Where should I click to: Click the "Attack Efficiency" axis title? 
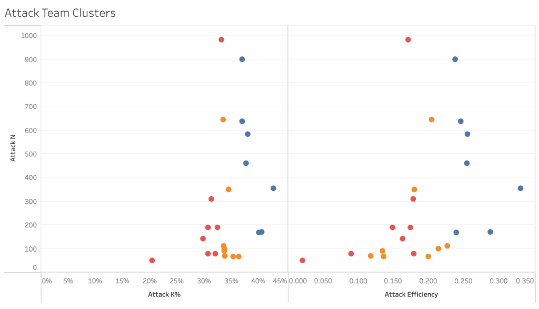(x=411, y=294)
